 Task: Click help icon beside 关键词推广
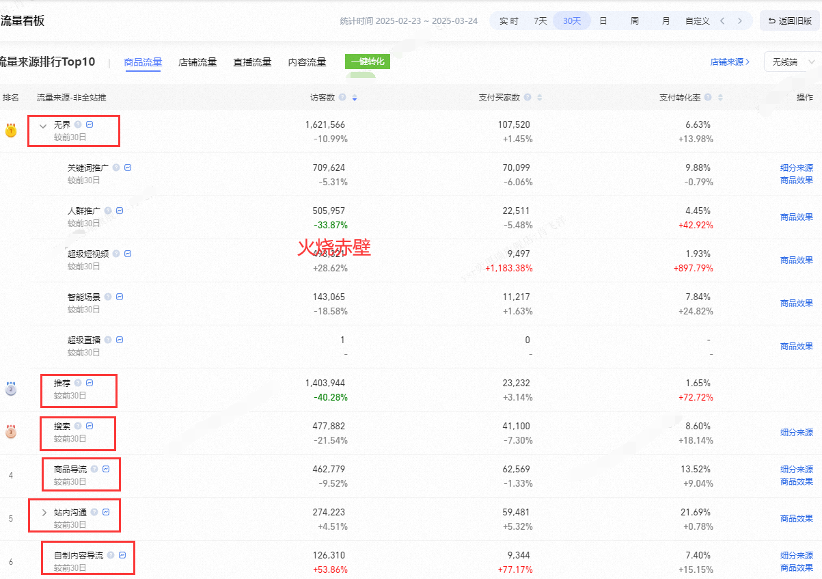click(117, 167)
